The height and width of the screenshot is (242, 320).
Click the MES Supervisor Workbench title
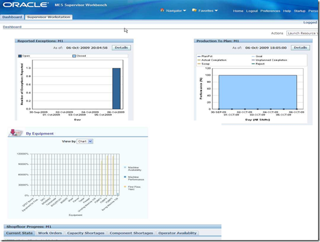tap(80, 5)
